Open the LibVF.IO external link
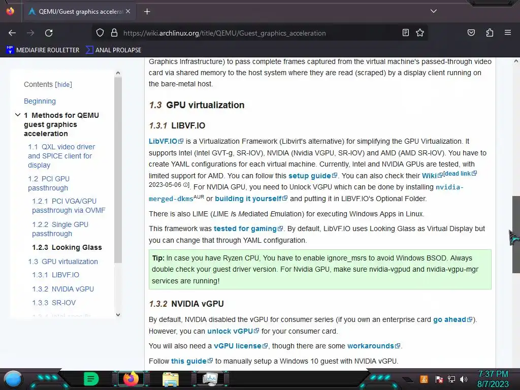The width and height of the screenshot is (520, 390). coord(166,141)
